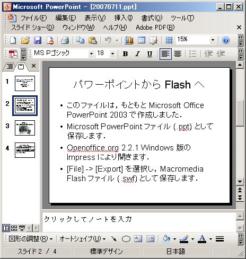
Task: Toggle grid display icon
Action: pyautogui.click(x=169, y=40)
